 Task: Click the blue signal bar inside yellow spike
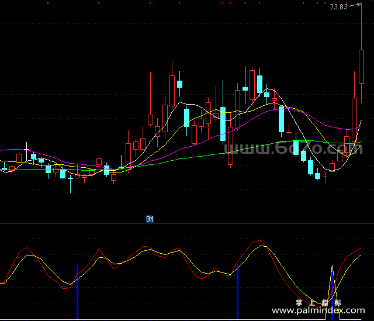coord(333,292)
